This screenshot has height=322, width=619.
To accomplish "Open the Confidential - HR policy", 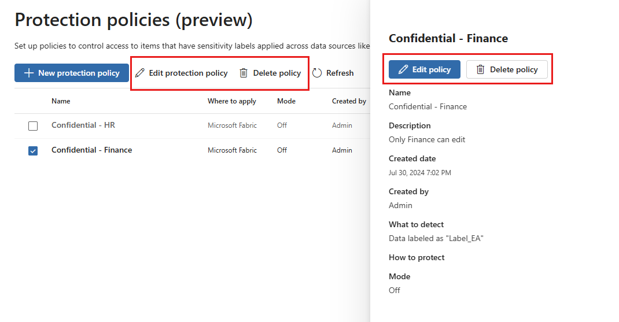I will click(83, 125).
